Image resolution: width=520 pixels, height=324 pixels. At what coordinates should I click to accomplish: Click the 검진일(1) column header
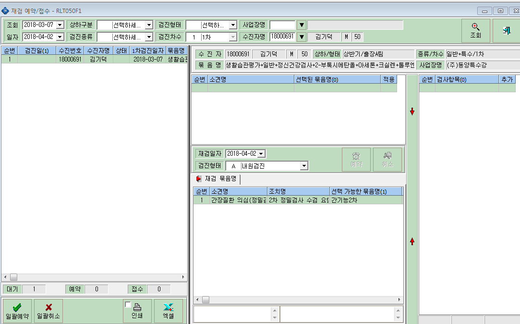36,51
